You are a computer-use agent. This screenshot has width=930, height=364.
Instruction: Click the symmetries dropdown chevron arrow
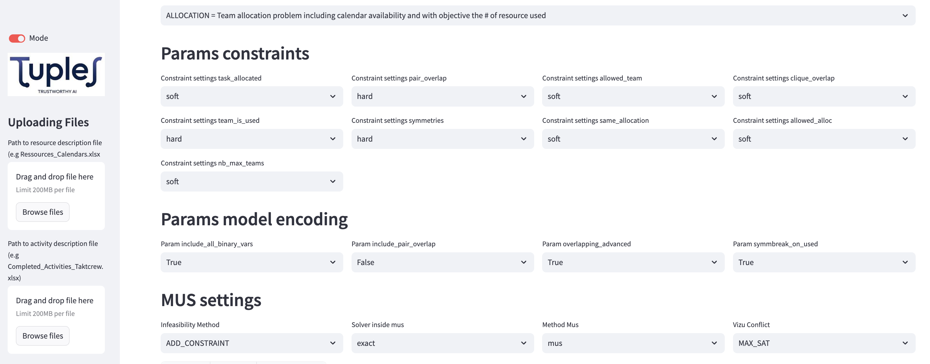click(x=524, y=139)
